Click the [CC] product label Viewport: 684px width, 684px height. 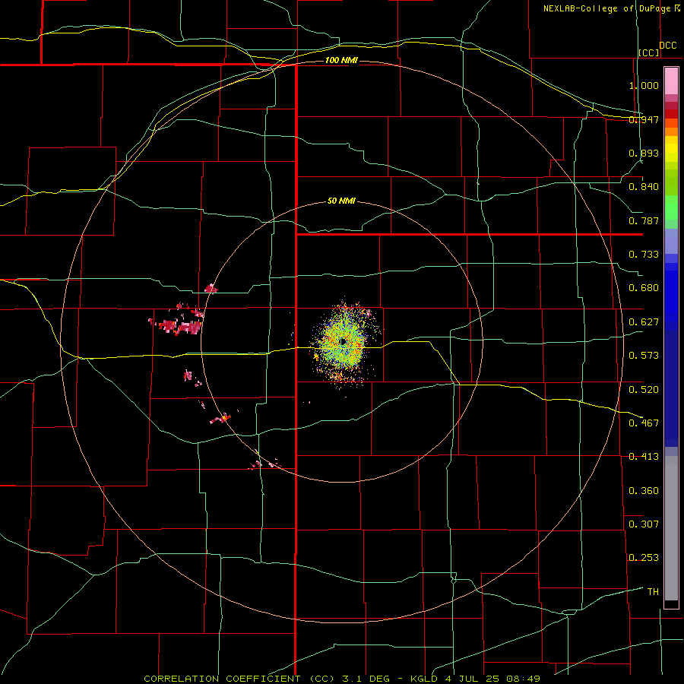click(x=649, y=52)
